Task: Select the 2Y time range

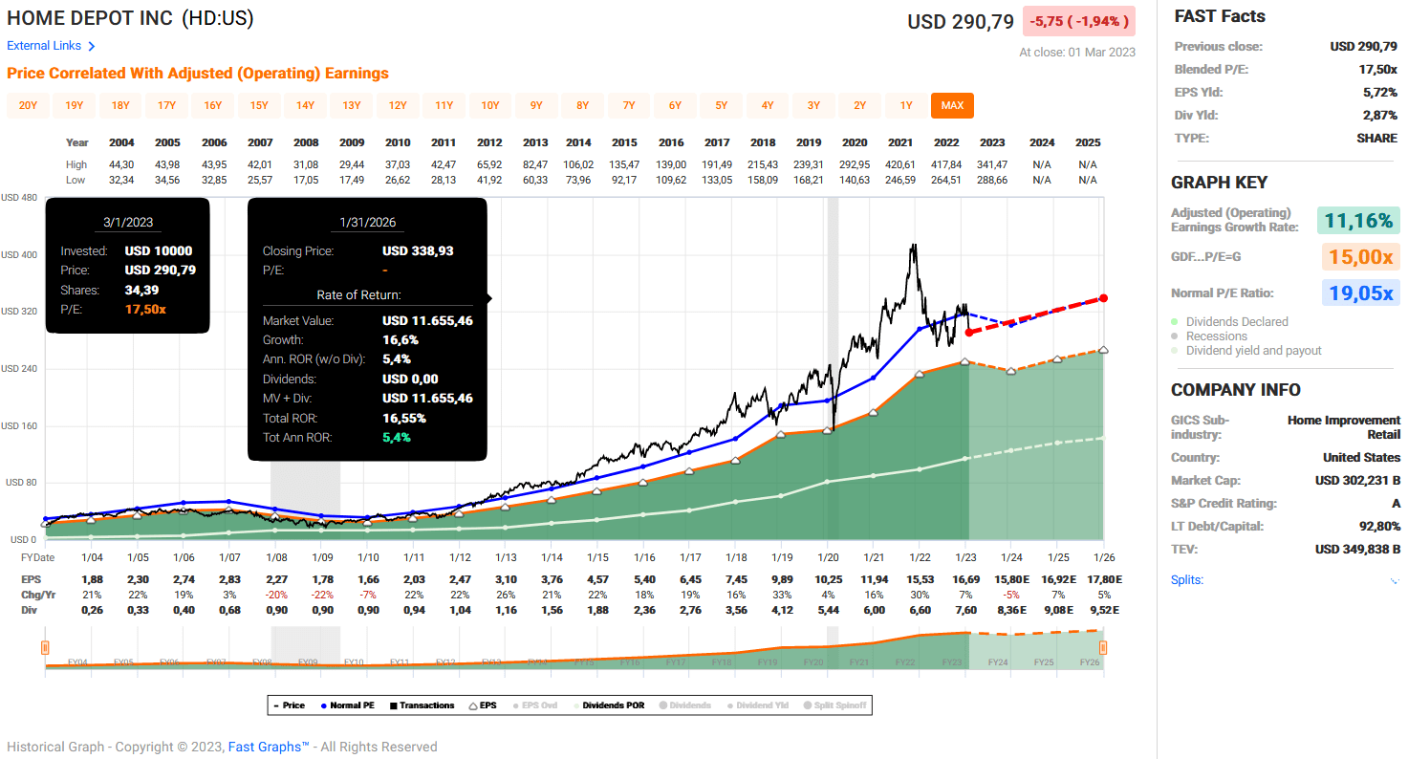Action: 859,105
